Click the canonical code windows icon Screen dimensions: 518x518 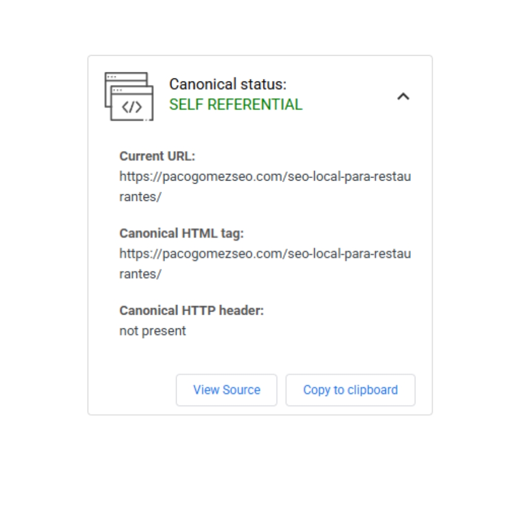click(x=129, y=96)
